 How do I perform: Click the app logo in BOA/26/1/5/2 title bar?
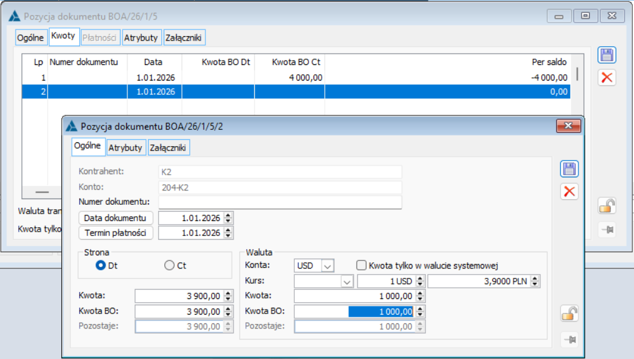pyautogui.click(x=72, y=126)
